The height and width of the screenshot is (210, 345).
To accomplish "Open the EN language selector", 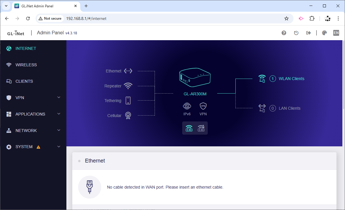I will pyautogui.click(x=336, y=33).
